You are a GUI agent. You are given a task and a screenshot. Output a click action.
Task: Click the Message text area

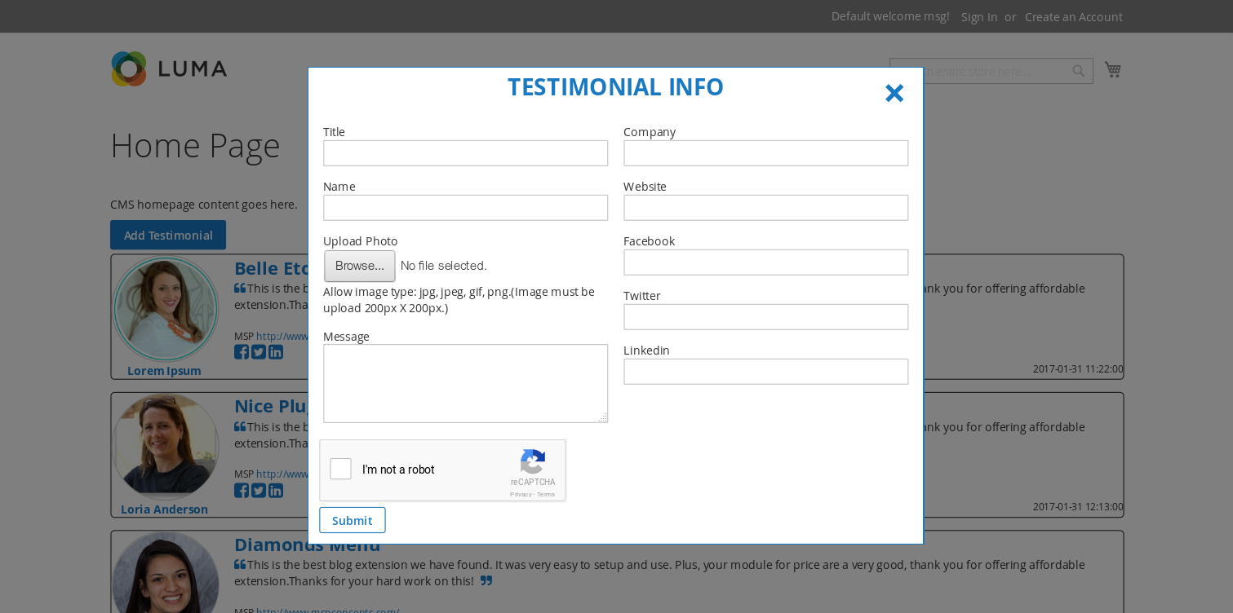[x=465, y=383]
